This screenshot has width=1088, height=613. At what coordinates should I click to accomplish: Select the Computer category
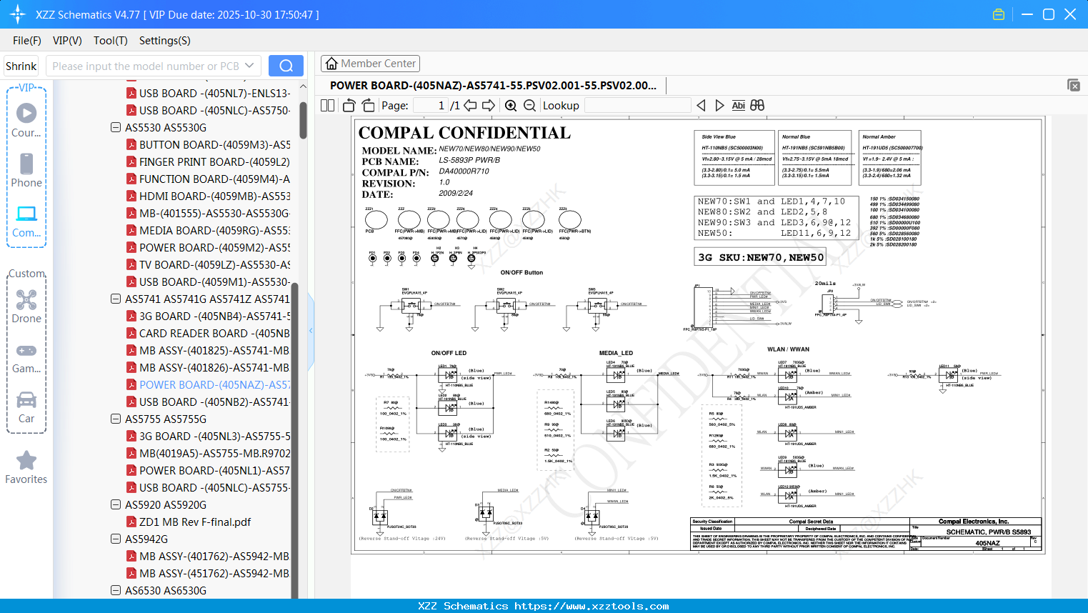pos(26,221)
